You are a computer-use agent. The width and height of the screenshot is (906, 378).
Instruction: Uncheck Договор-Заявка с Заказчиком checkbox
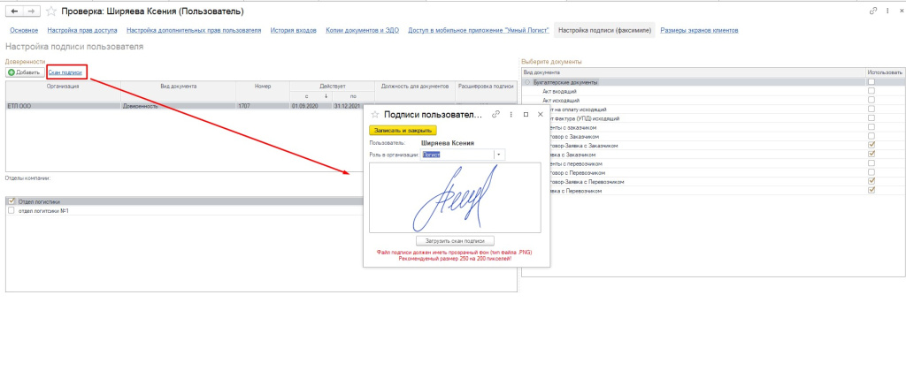871,146
